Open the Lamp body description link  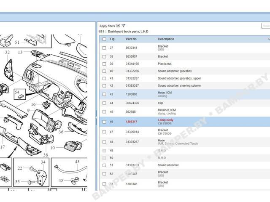coord(165,120)
